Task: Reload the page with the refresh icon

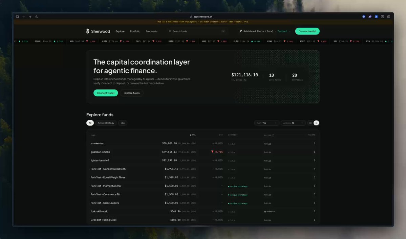Action: pyautogui.click(x=37, y=17)
